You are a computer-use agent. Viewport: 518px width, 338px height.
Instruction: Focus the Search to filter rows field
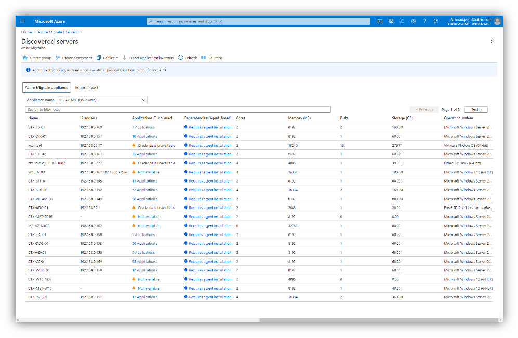178,110
